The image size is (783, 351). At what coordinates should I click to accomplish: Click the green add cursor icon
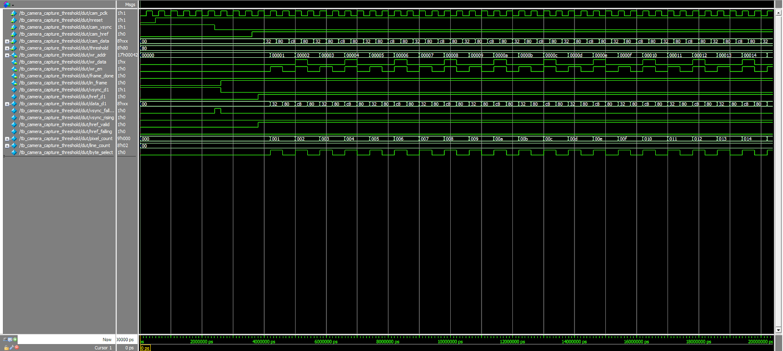coord(15,339)
